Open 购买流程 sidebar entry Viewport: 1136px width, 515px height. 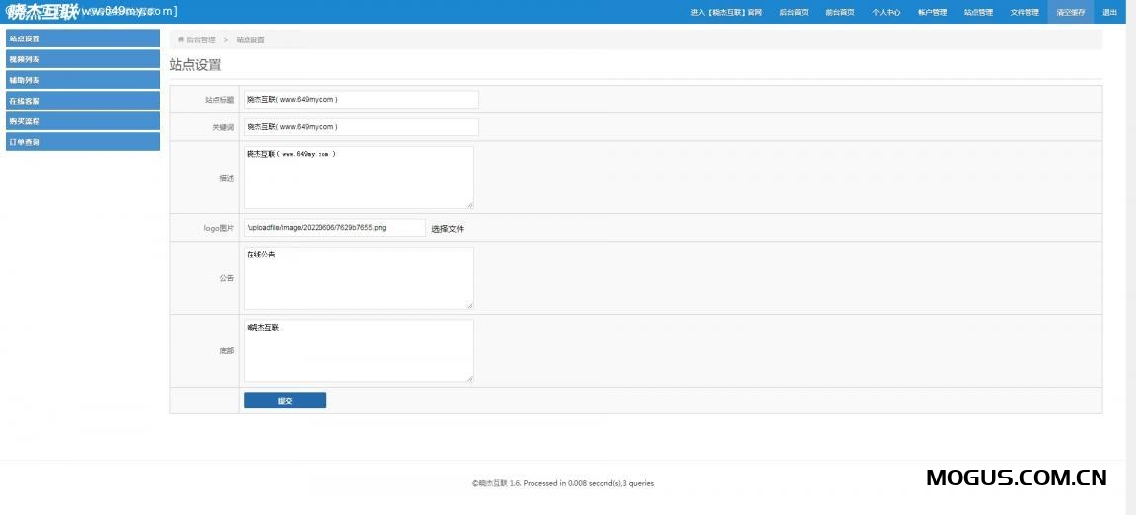pyautogui.click(x=82, y=121)
